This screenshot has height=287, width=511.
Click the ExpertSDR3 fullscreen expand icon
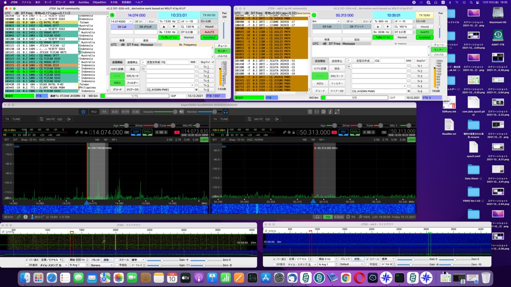pos(337,112)
